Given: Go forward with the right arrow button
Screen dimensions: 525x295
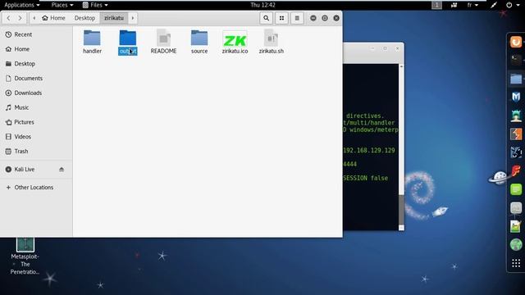Looking at the screenshot, I should tap(20, 18).
